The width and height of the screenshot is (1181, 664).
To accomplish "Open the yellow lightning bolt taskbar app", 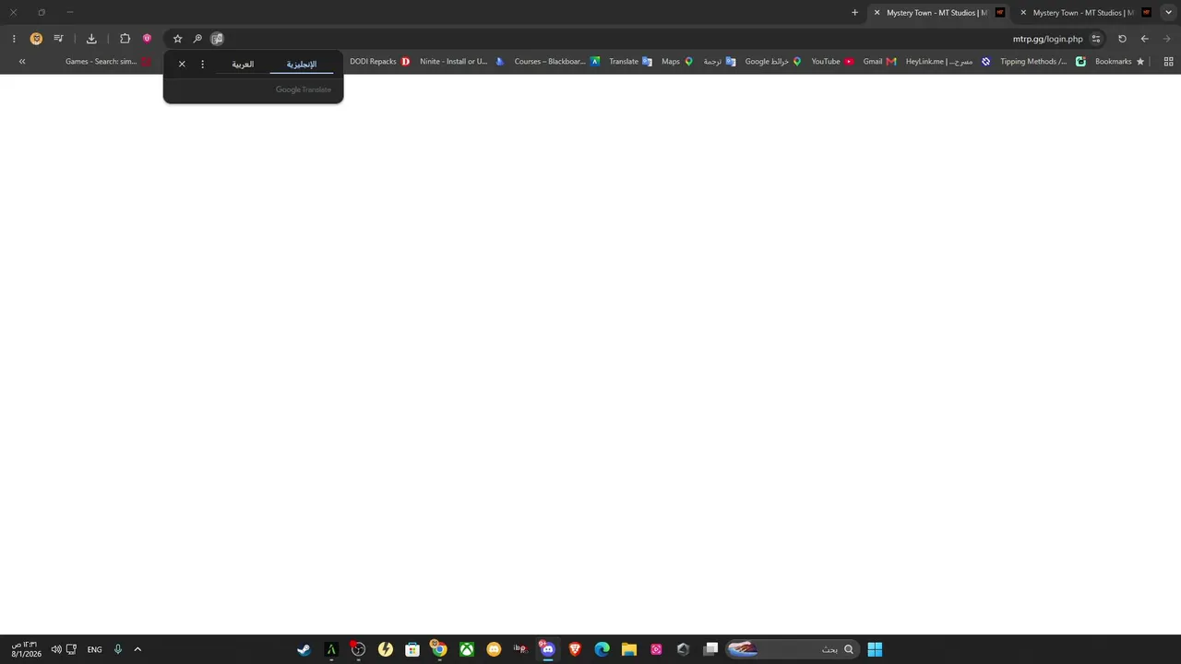I will pyautogui.click(x=386, y=649).
